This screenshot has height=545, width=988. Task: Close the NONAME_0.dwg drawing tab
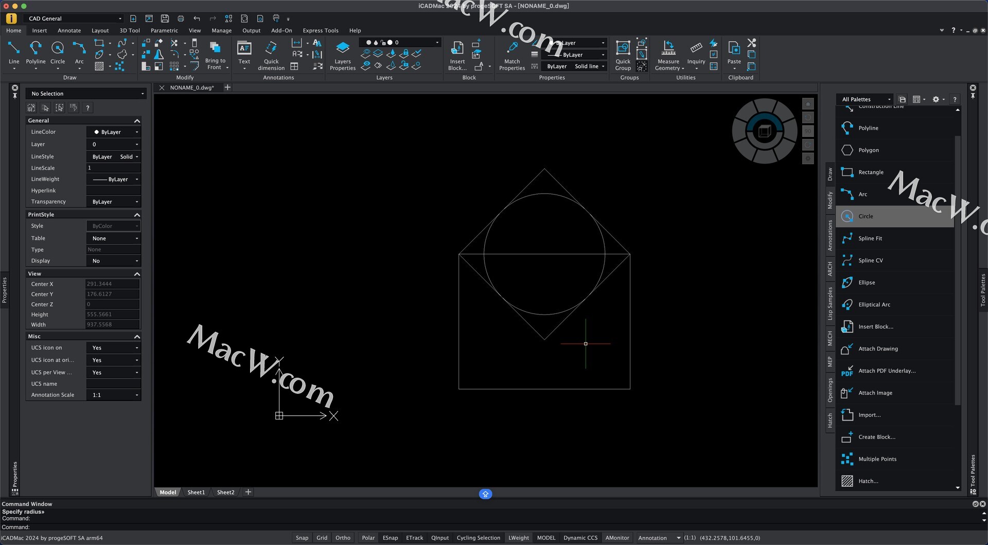tap(162, 88)
